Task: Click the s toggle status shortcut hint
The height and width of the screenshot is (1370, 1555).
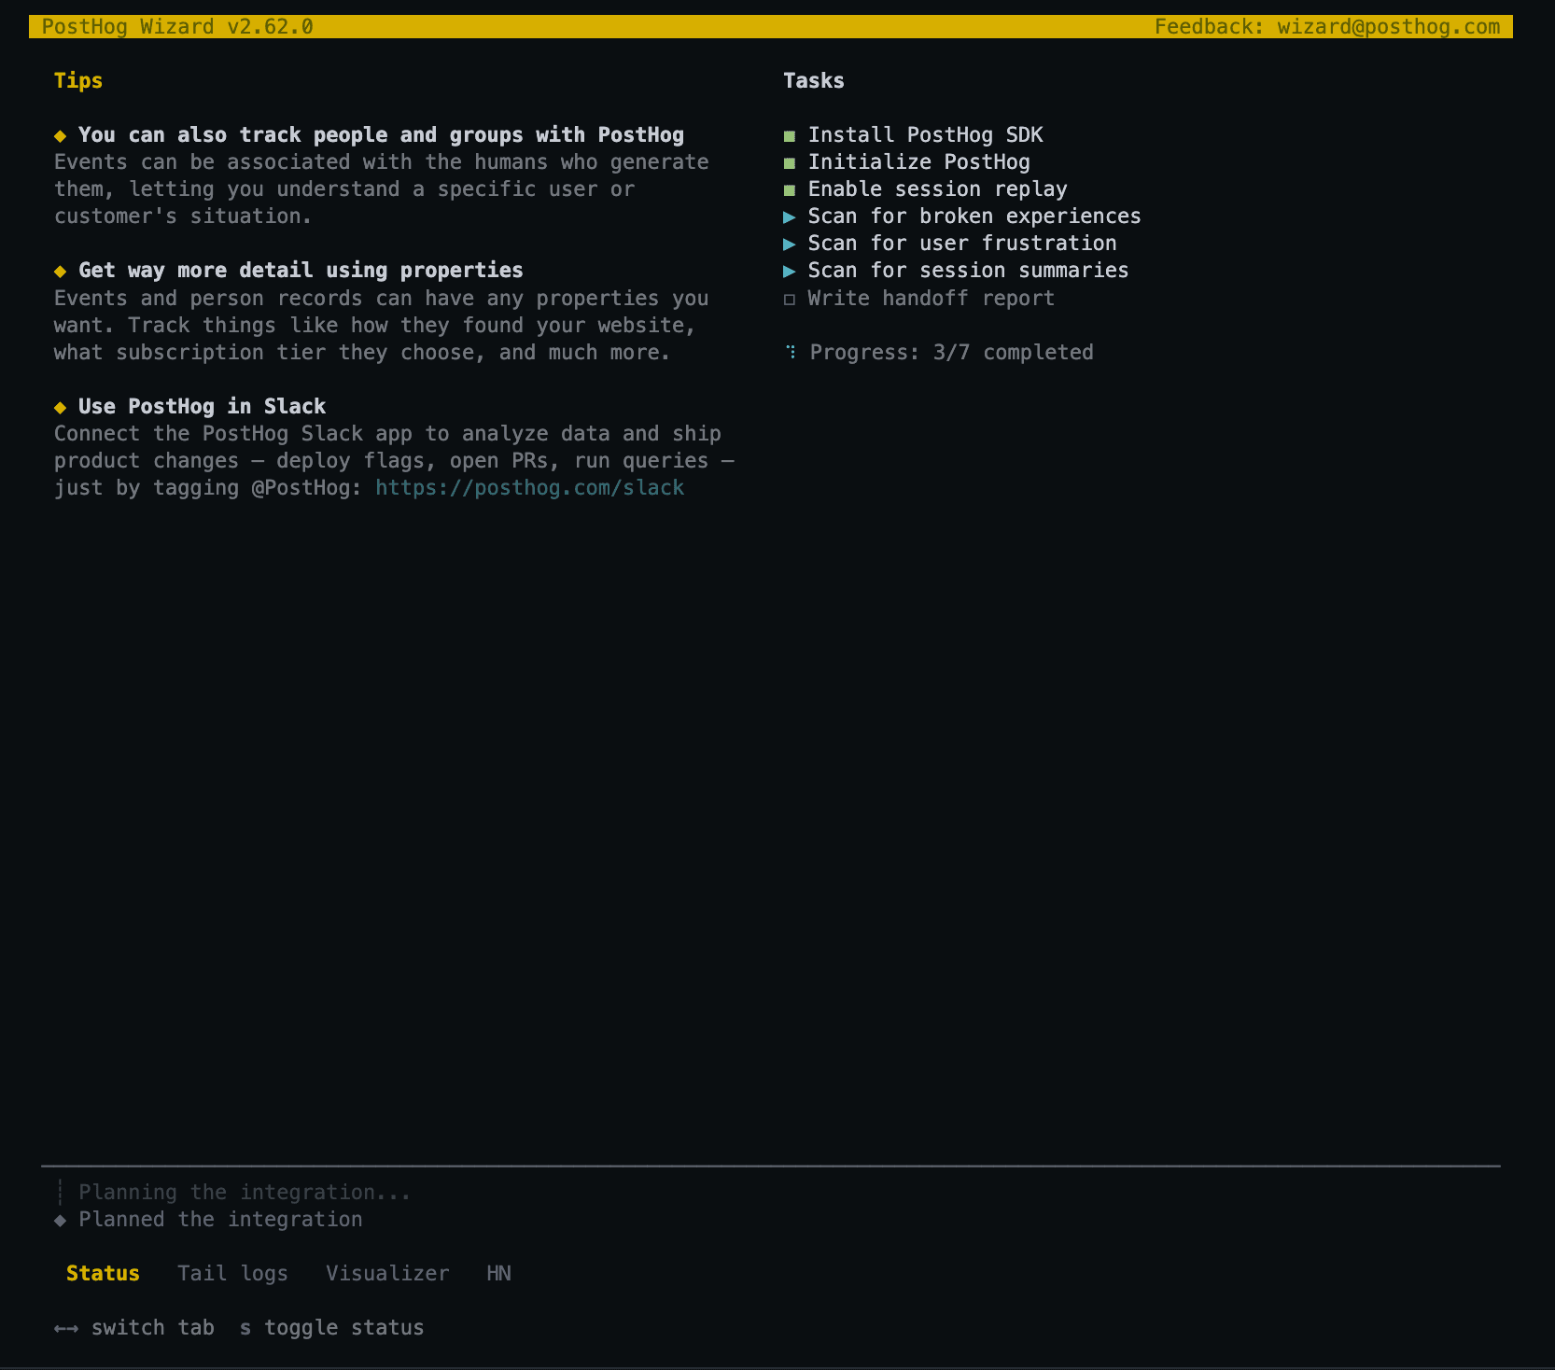Action: [332, 1328]
